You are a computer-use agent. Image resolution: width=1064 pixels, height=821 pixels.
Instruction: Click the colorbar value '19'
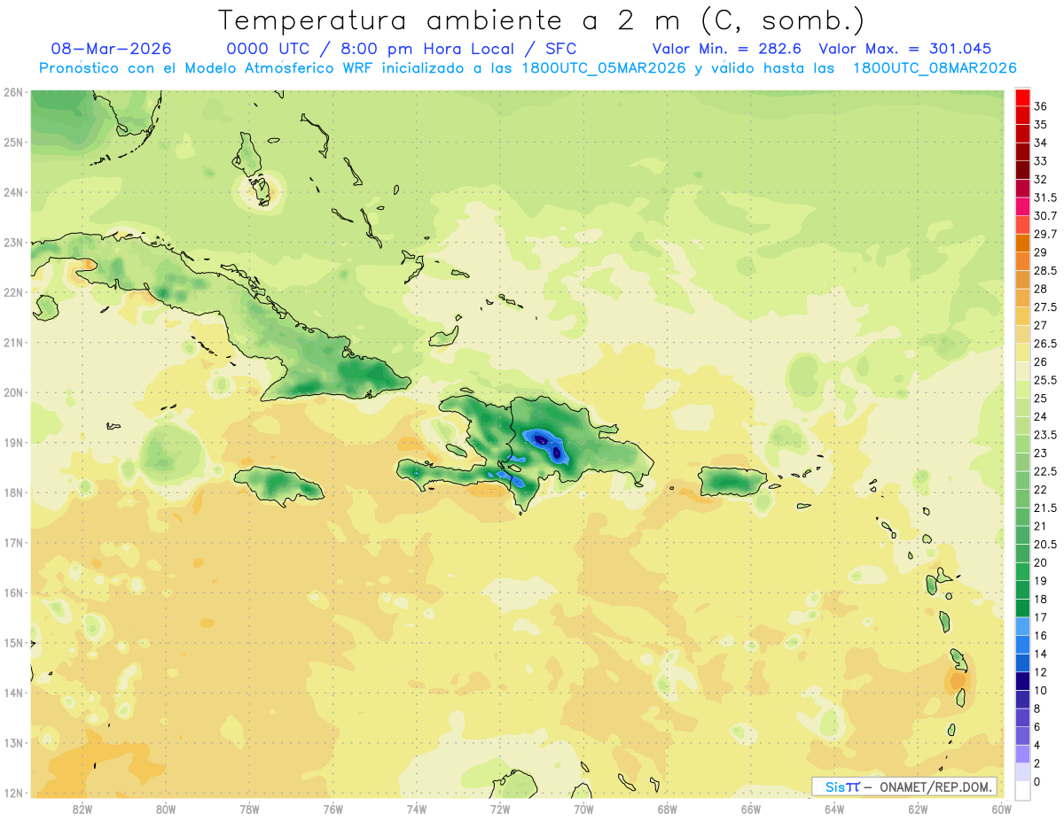1041,580
